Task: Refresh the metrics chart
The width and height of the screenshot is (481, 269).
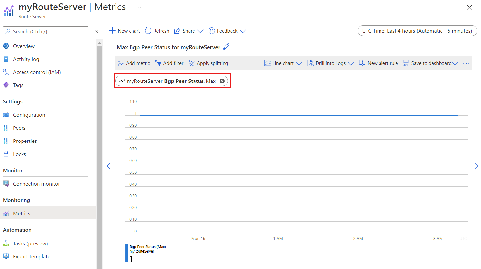Action: (157, 31)
